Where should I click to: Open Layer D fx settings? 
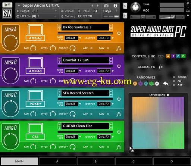[x=119, y=147]
